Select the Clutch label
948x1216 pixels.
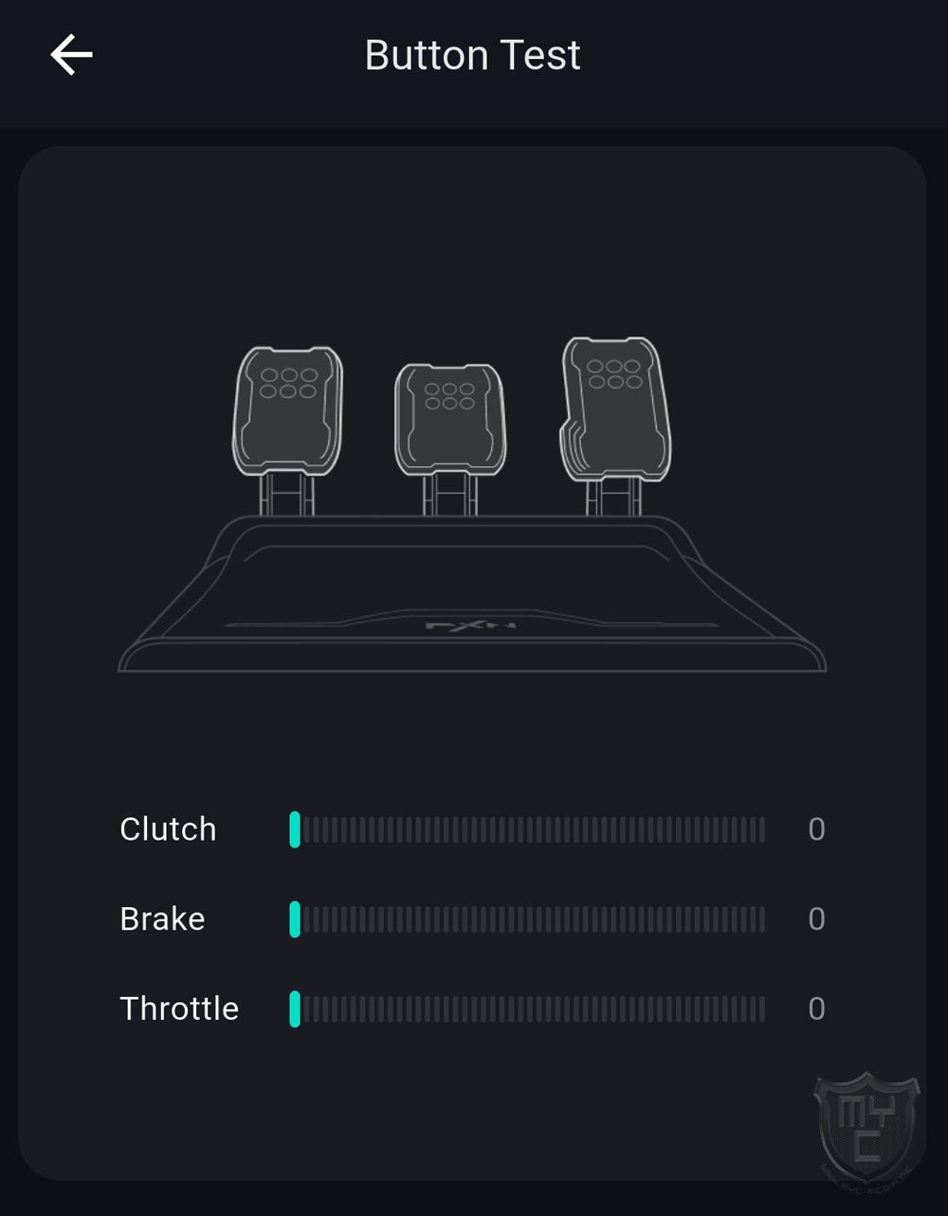click(x=168, y=829)
